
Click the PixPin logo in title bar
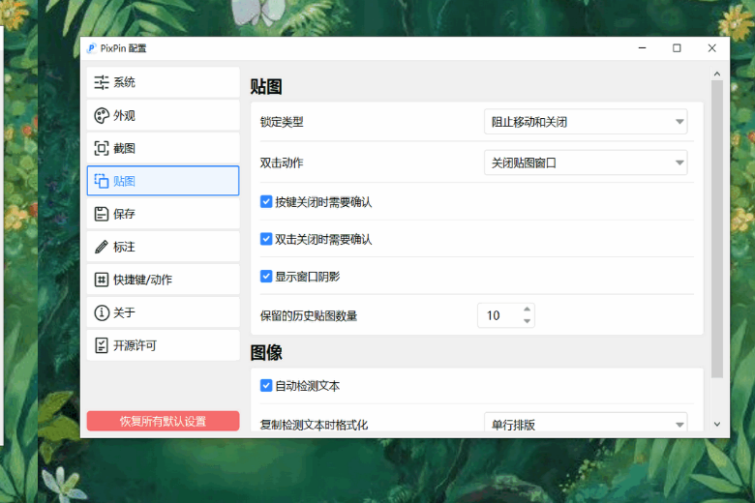pyautogui.click(x=92, y=48)
